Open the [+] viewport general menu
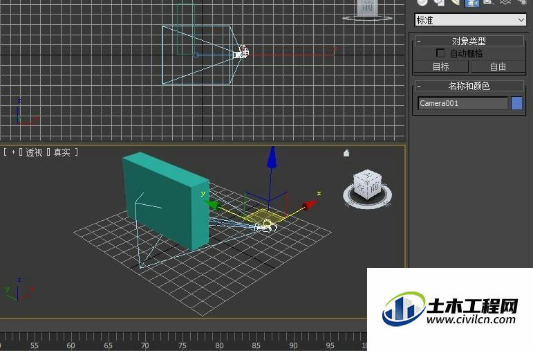533x351 pixels. pyautogui.click(x=13, y=152)
